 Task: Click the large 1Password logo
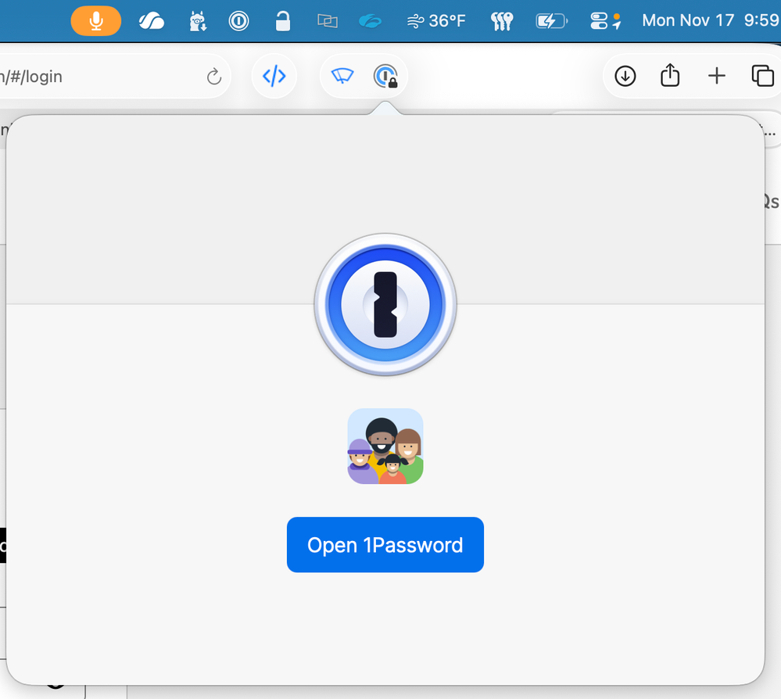385,305
